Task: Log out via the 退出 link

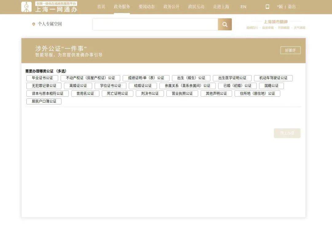Action: [291, 7]
